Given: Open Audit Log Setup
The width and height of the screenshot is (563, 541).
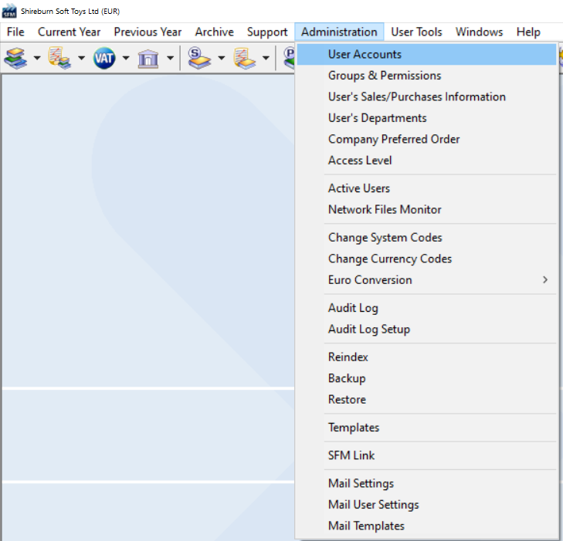Looking at the screenshot, I should pyautogui.click(x=426, y=329).
